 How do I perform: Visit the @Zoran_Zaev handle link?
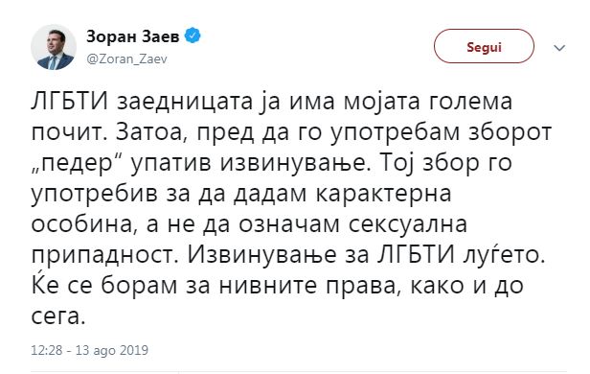pos(126,59)
